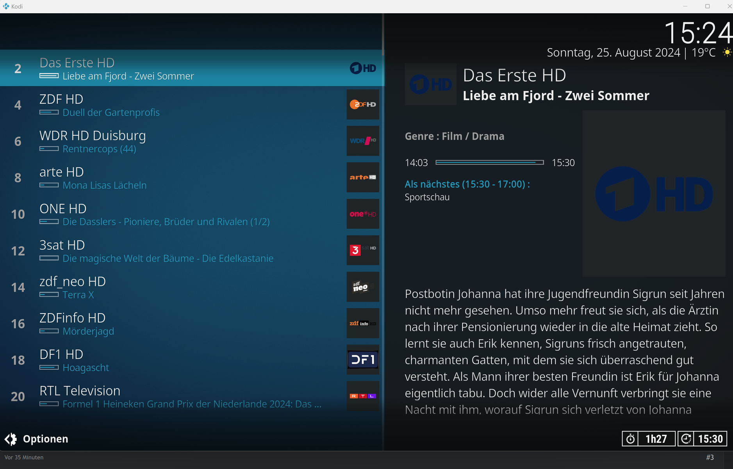
Task: Click the WDR HD channel logo
Action: tap(363, 141)
